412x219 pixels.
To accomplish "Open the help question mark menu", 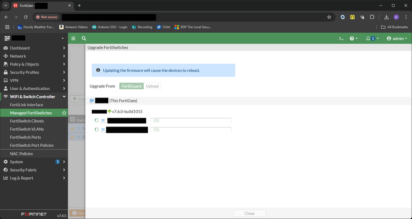I will coord(354,38).
